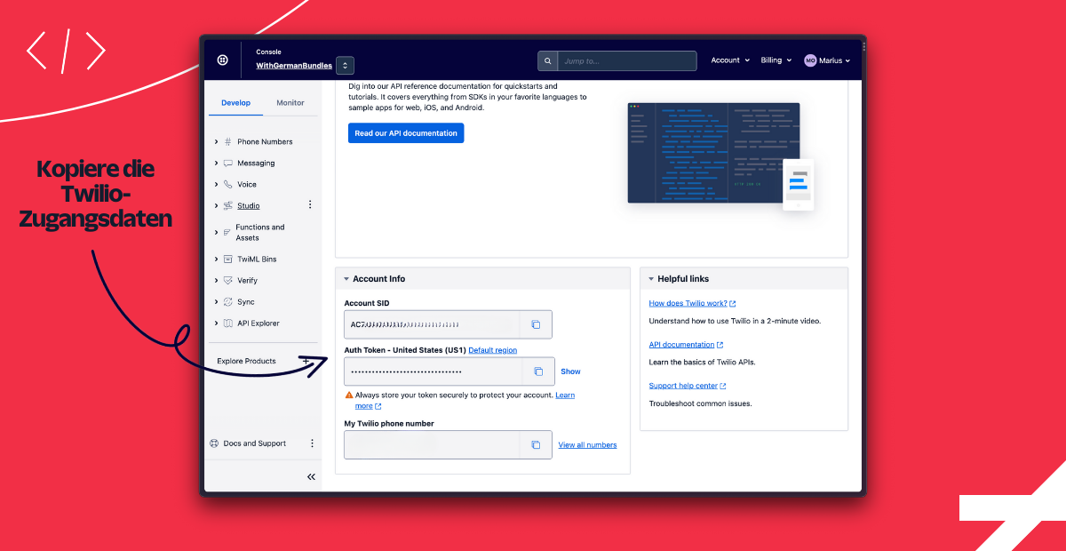The width and height of the screenshot is (1066, 551).
Task: Open the Marius user menu
Action: (x=827, y=60)
